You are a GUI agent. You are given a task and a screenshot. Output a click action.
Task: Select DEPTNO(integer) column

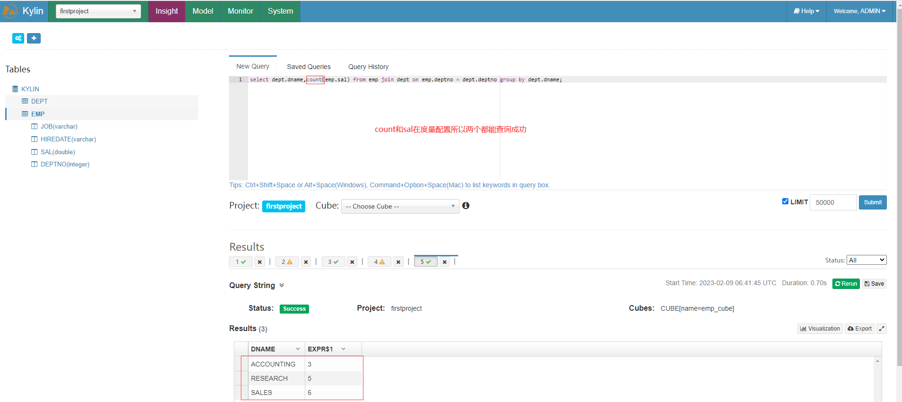65,164
